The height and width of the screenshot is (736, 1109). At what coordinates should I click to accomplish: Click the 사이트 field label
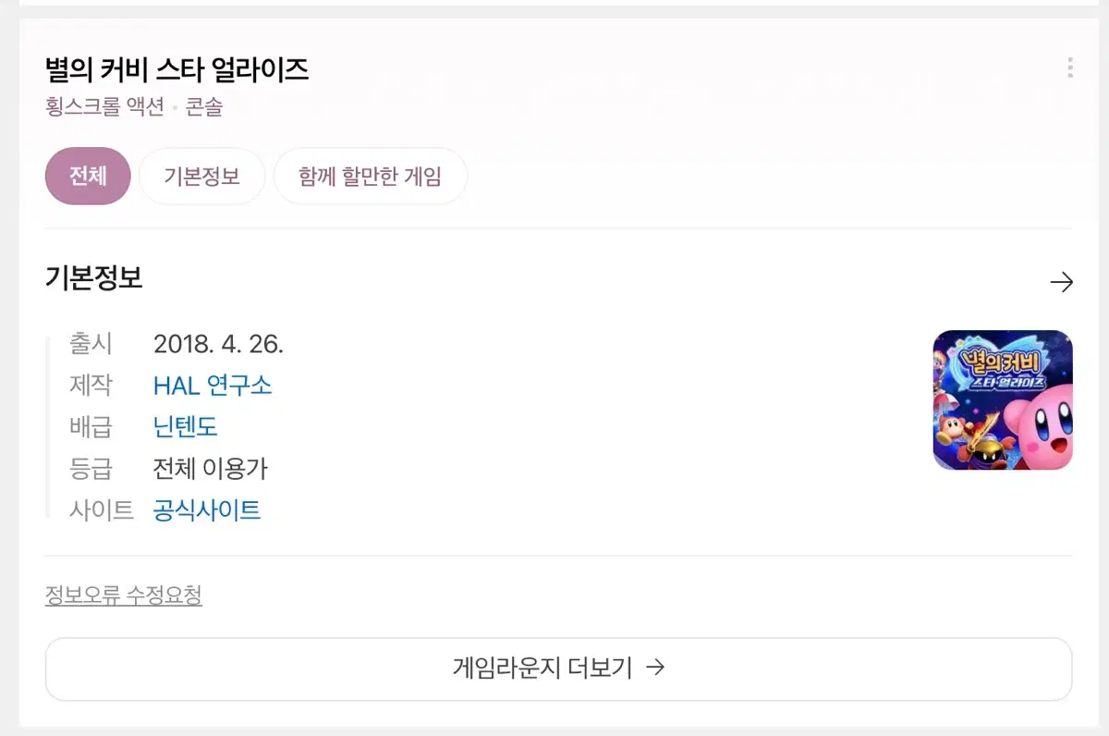(101, 510)
